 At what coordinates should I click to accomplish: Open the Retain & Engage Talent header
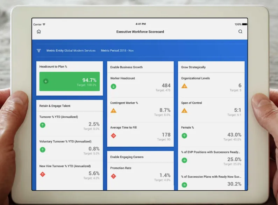[x=55, y=106]
